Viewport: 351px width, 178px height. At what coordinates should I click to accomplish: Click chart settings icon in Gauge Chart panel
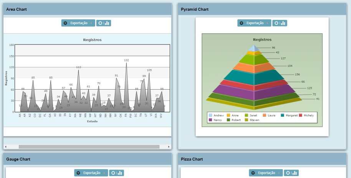[x=116, y=173]
